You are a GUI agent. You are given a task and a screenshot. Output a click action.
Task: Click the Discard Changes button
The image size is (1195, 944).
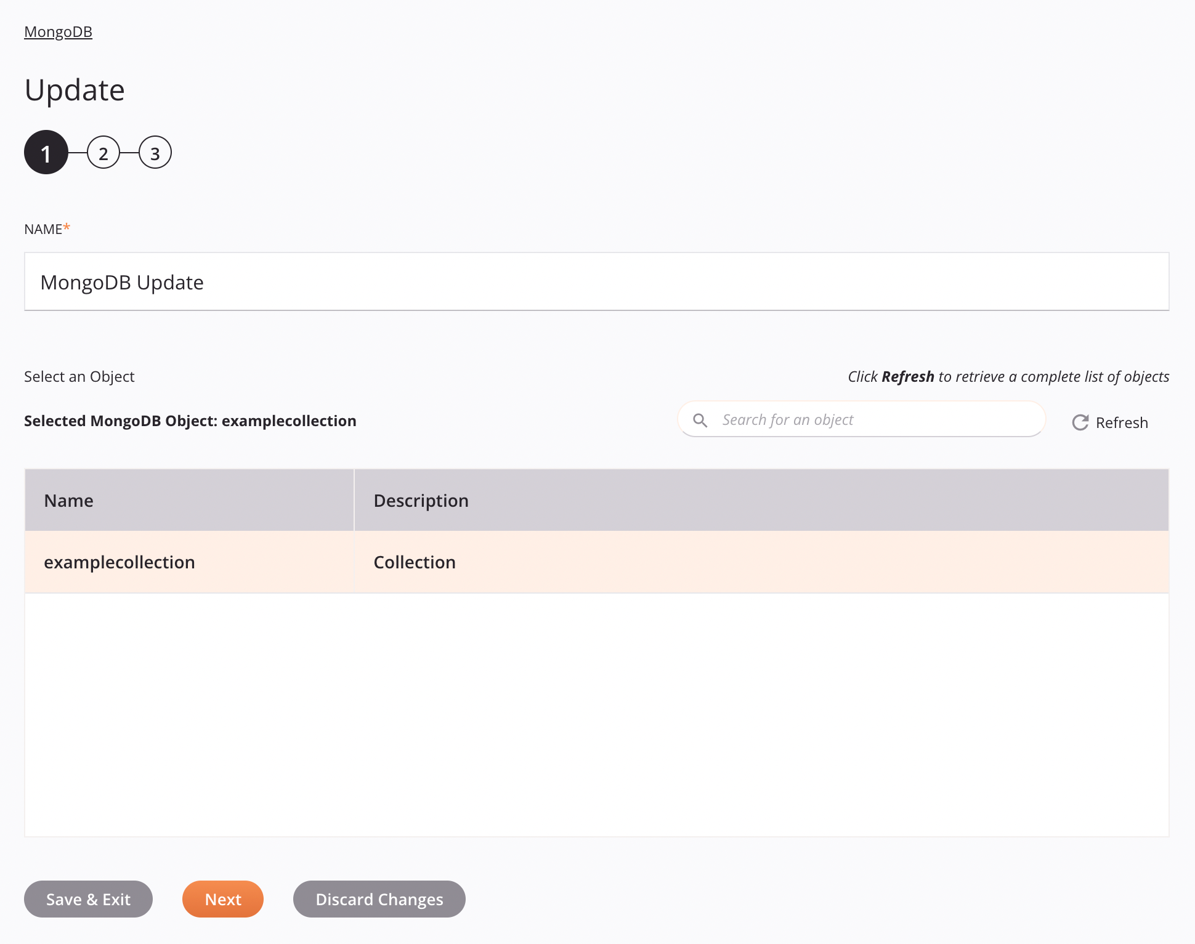378,900
